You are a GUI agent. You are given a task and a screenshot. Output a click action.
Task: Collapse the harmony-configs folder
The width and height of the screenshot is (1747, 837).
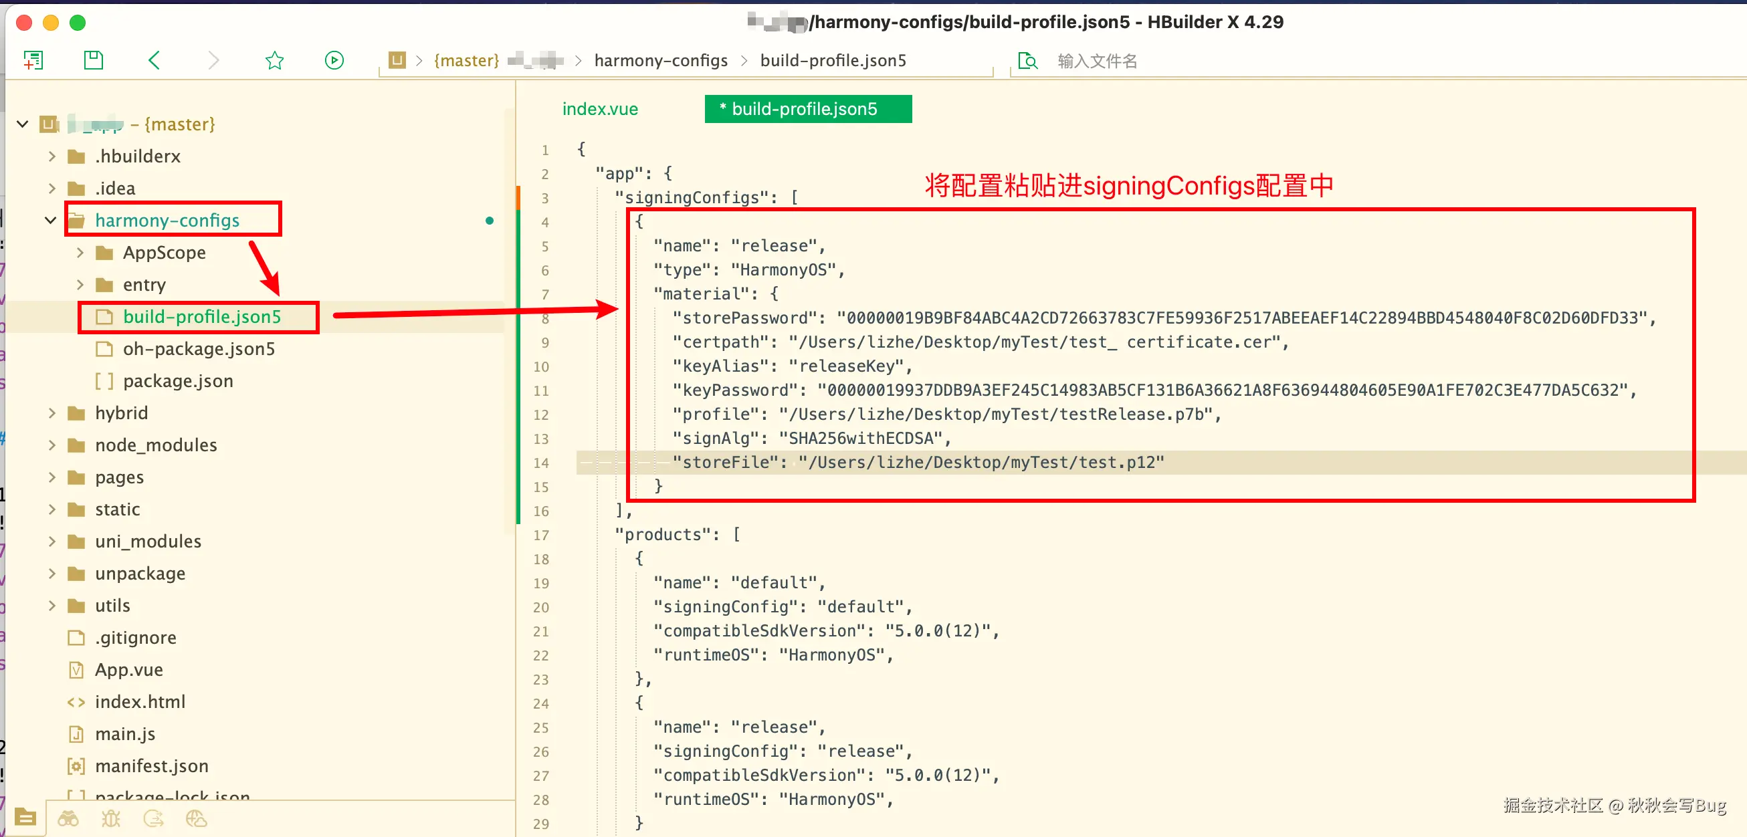tap(50, 220)
